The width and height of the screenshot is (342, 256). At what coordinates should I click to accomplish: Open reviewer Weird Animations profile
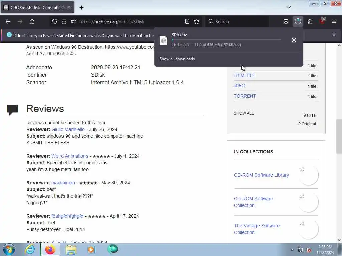pyautogui.click(x=69, y=156)
